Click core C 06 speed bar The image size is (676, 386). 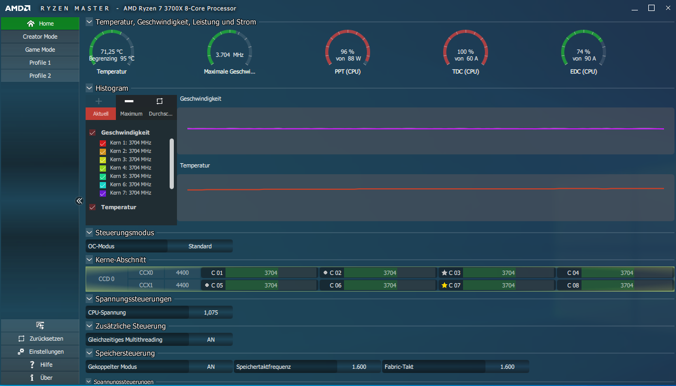389,285
